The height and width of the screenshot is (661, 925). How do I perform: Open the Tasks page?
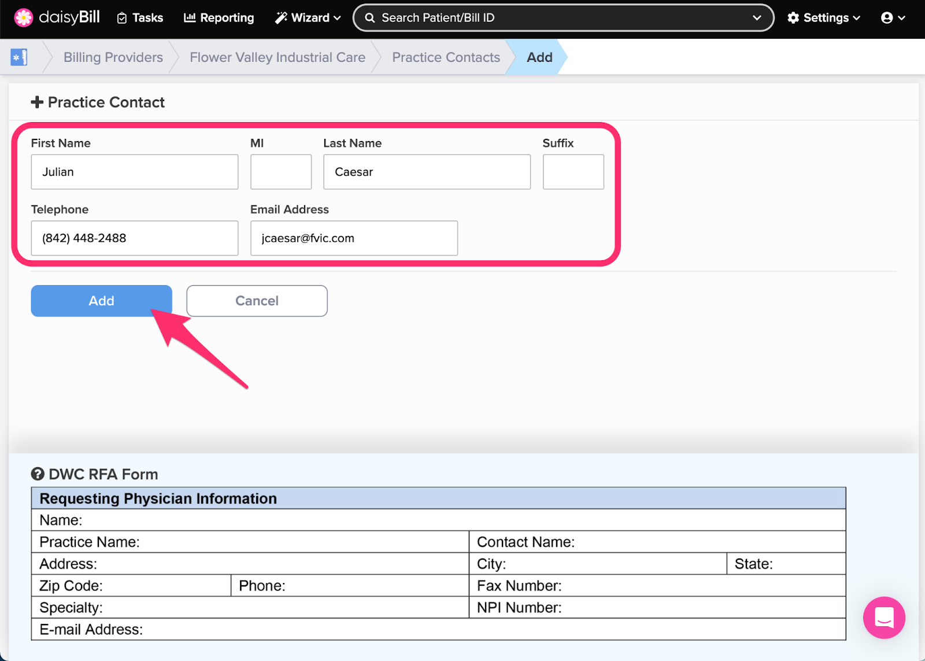click(140, 18)
